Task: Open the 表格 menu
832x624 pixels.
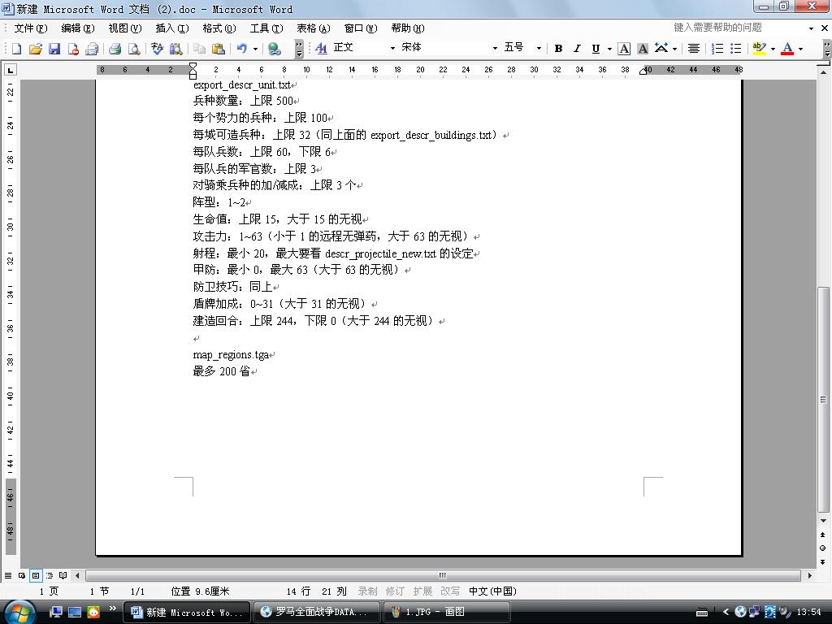Action: click(313, 28)
